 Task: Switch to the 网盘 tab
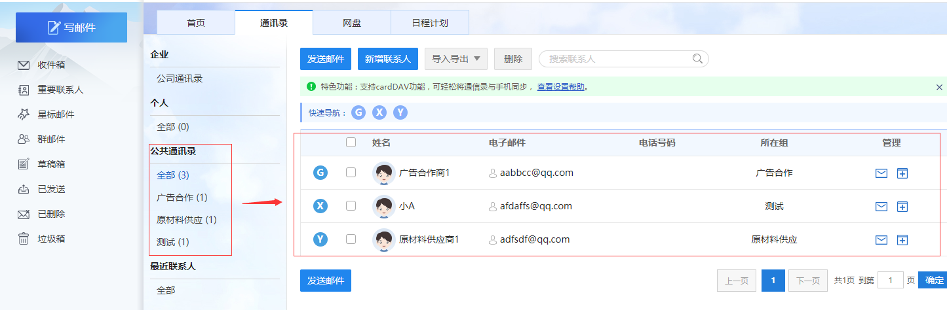tap(352, 23)
